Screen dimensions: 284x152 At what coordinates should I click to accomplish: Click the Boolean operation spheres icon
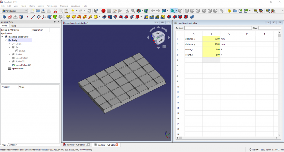[192, 17]
